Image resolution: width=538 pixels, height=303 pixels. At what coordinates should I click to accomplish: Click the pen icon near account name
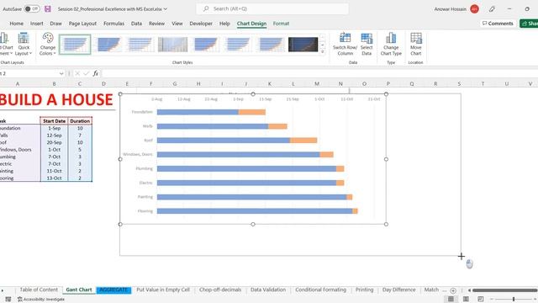click(492, 9)
